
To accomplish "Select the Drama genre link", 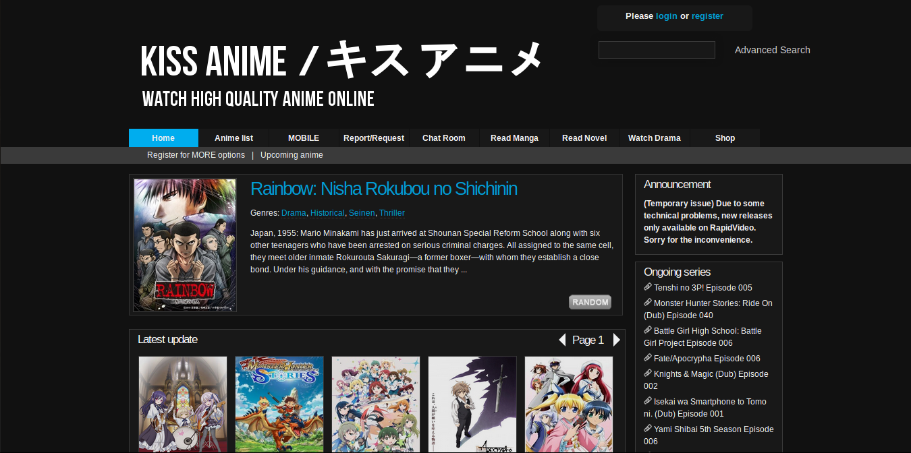I will point(294,213).
